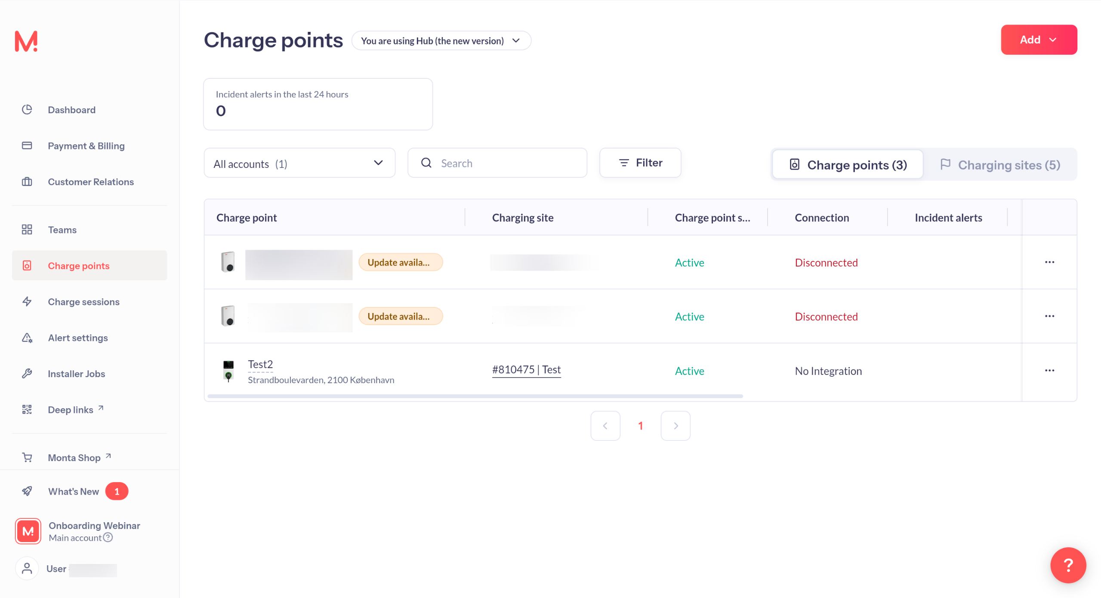The width and height of the screenshot is (1101, 598).
Task: Click the Dashboard pie chart icon
Action: click(x=27, y=109)
